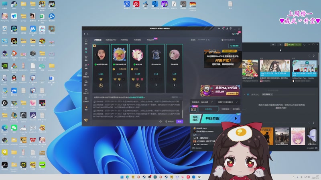The height and width of the screenshot is (180, 321).
Task: Open the diamond icon with red dot in Arena sidebar
Action: pyautogui.click(x=86, y=66)
